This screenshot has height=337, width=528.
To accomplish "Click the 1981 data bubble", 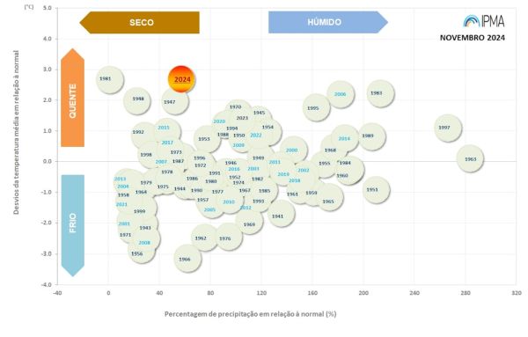I will pos(110,80).
